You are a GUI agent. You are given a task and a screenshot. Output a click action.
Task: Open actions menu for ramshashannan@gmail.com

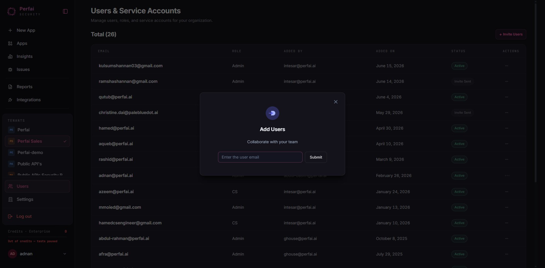tap(507, 81)
